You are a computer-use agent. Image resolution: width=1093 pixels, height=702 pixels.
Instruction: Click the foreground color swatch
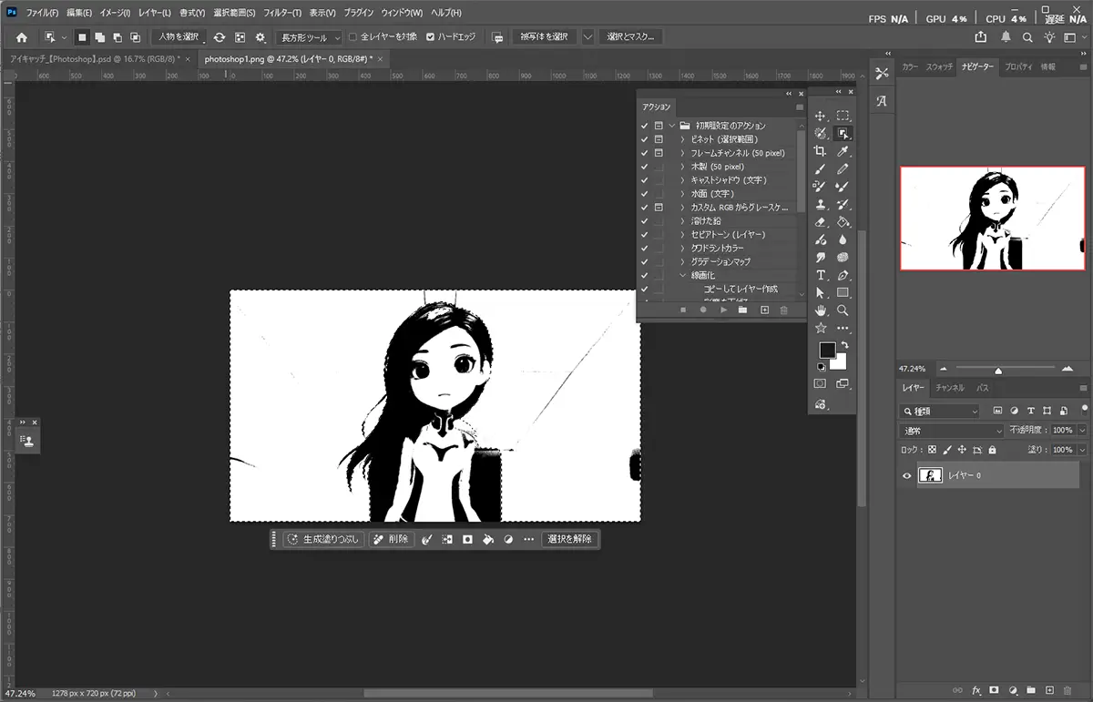826,351
